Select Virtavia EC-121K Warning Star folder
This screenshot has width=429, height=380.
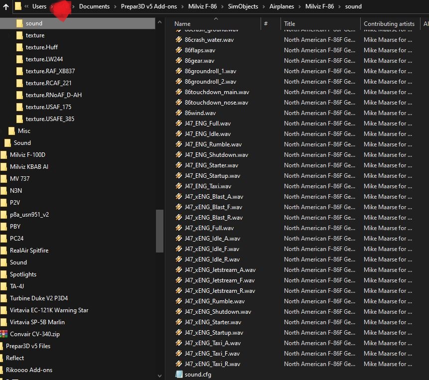point(49,310)
